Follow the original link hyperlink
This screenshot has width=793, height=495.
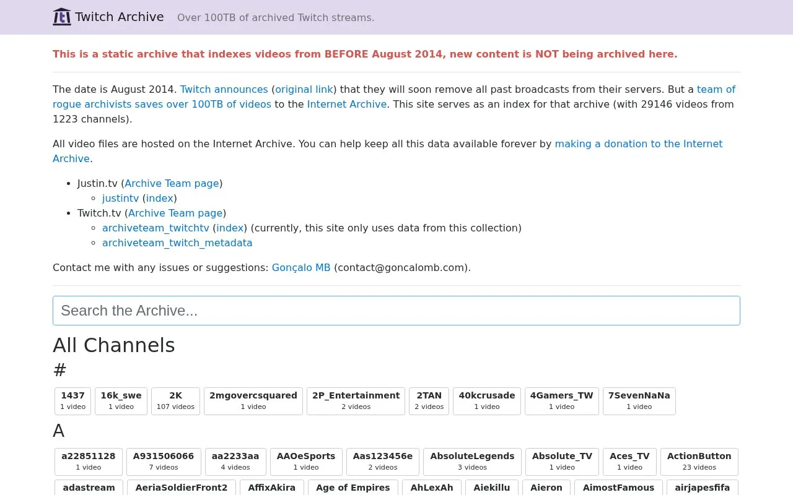tap(304, 89)
